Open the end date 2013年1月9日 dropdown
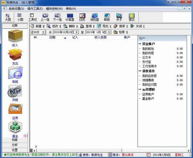193x158 pixels. (x=109, y=32)
